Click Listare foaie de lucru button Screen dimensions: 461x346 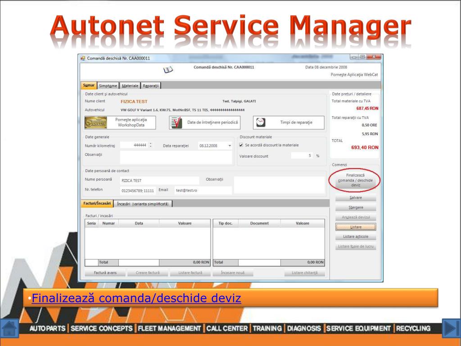click(356, 246)
